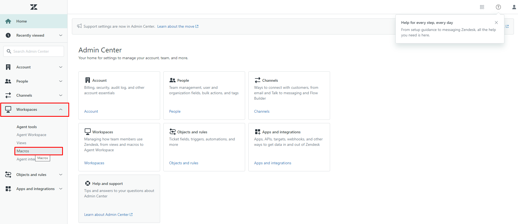Expand the Account sidebar section

tap(61, 67)
